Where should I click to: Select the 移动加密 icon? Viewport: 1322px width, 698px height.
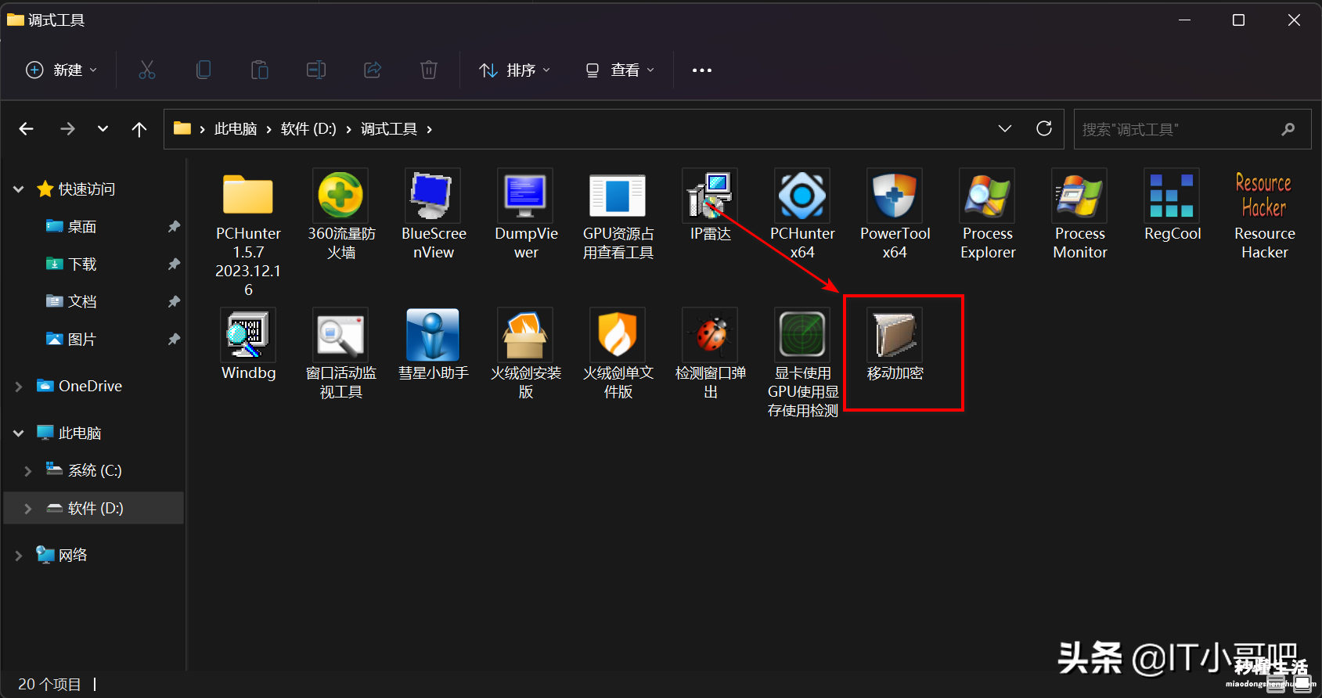895,334
